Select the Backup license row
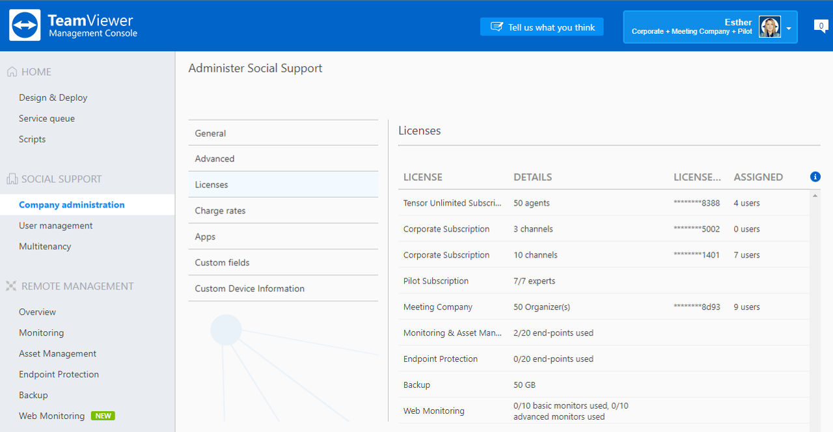Screen dimensions: 833x432 [604, 385]
